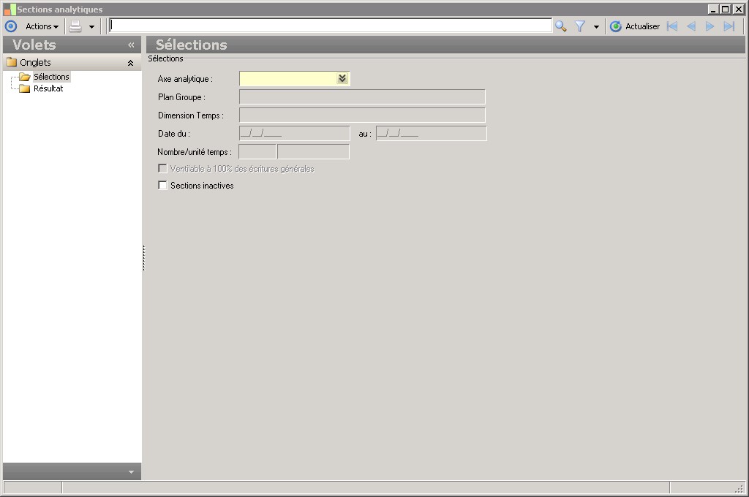The height and width of the screenshot is (497, 749).
Task: Click the printer icon
Action: (75, 26)
